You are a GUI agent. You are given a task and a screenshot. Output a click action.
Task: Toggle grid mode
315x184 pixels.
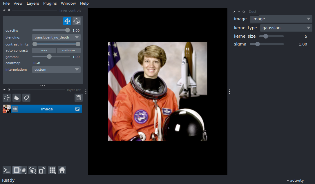52,170
